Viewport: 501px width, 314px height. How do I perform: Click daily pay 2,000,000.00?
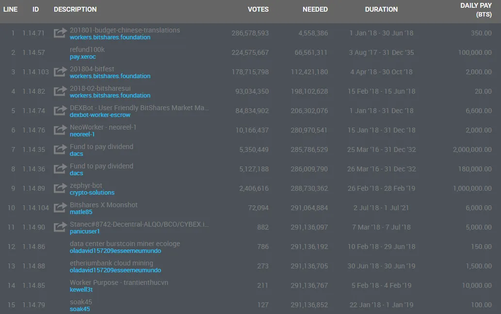pos(472,149)
